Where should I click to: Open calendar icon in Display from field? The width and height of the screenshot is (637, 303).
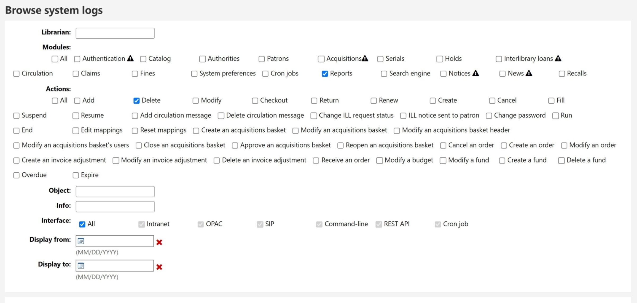81,241
